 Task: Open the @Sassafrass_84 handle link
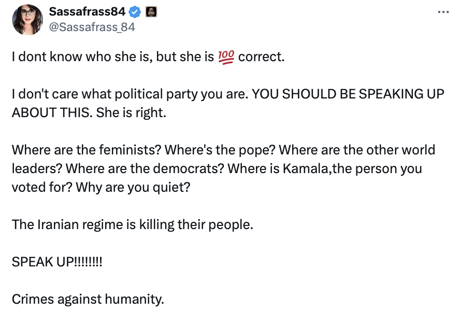click(91, 27)
